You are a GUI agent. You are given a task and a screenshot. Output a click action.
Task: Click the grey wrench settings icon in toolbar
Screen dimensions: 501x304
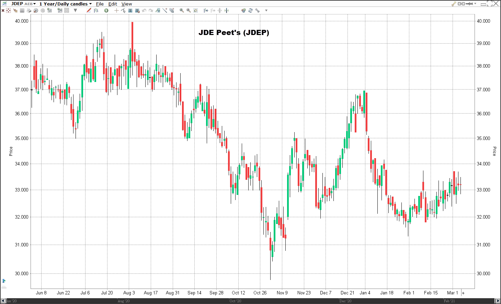[257, 10]
